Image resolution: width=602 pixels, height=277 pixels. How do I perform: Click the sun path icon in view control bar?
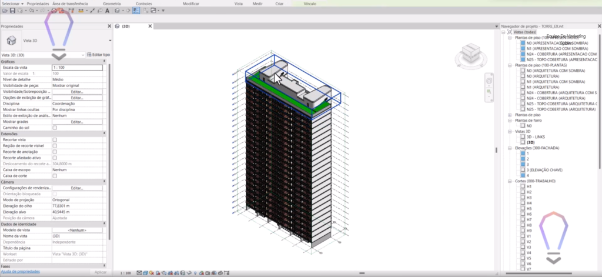151,273
